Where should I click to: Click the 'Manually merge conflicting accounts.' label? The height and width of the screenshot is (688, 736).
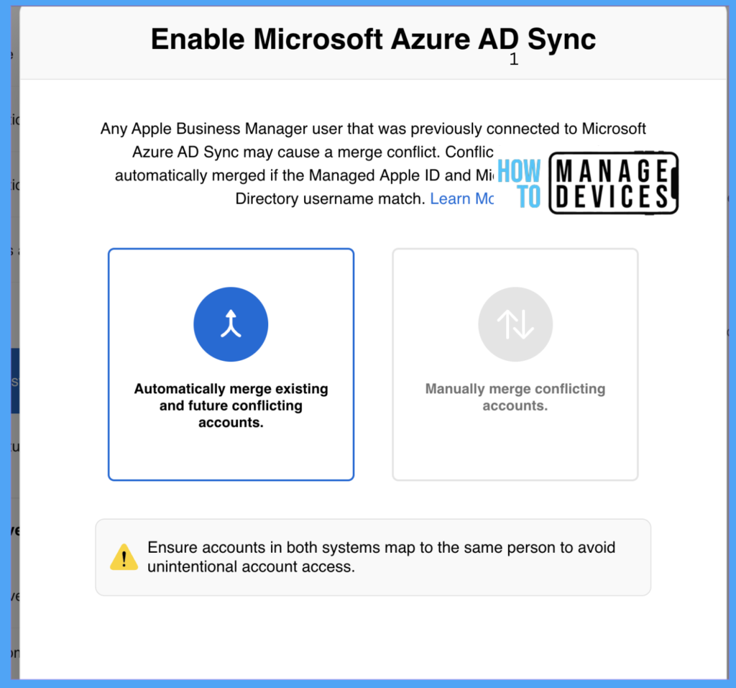pyautogui.click(x=515, y=397)
